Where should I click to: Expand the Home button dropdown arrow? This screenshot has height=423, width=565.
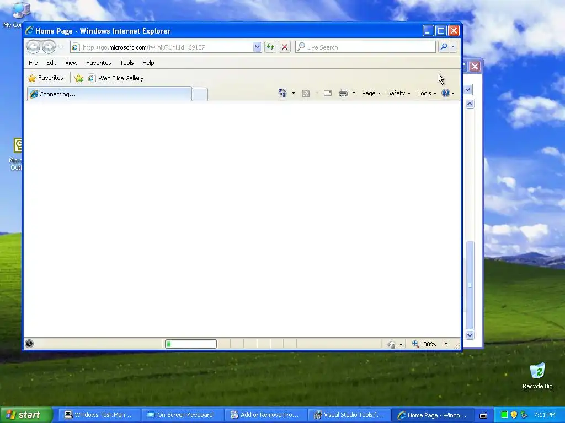pyautogui.click(x=293, y=93)
